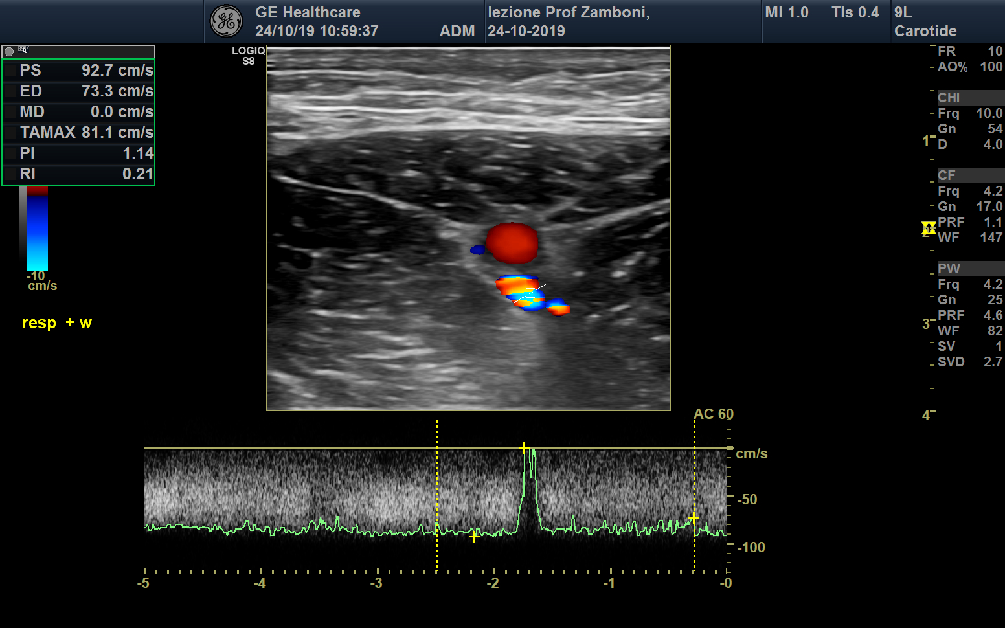1005x628 pixels.
Task: Click the blue color flow velocity scale bar
Action: (37, 233)
